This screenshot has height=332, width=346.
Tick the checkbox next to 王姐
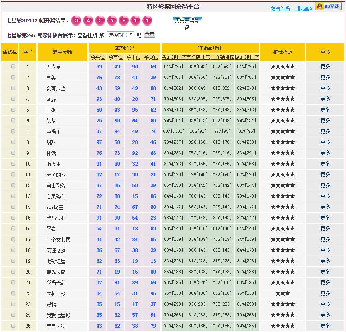coord(13,110)
